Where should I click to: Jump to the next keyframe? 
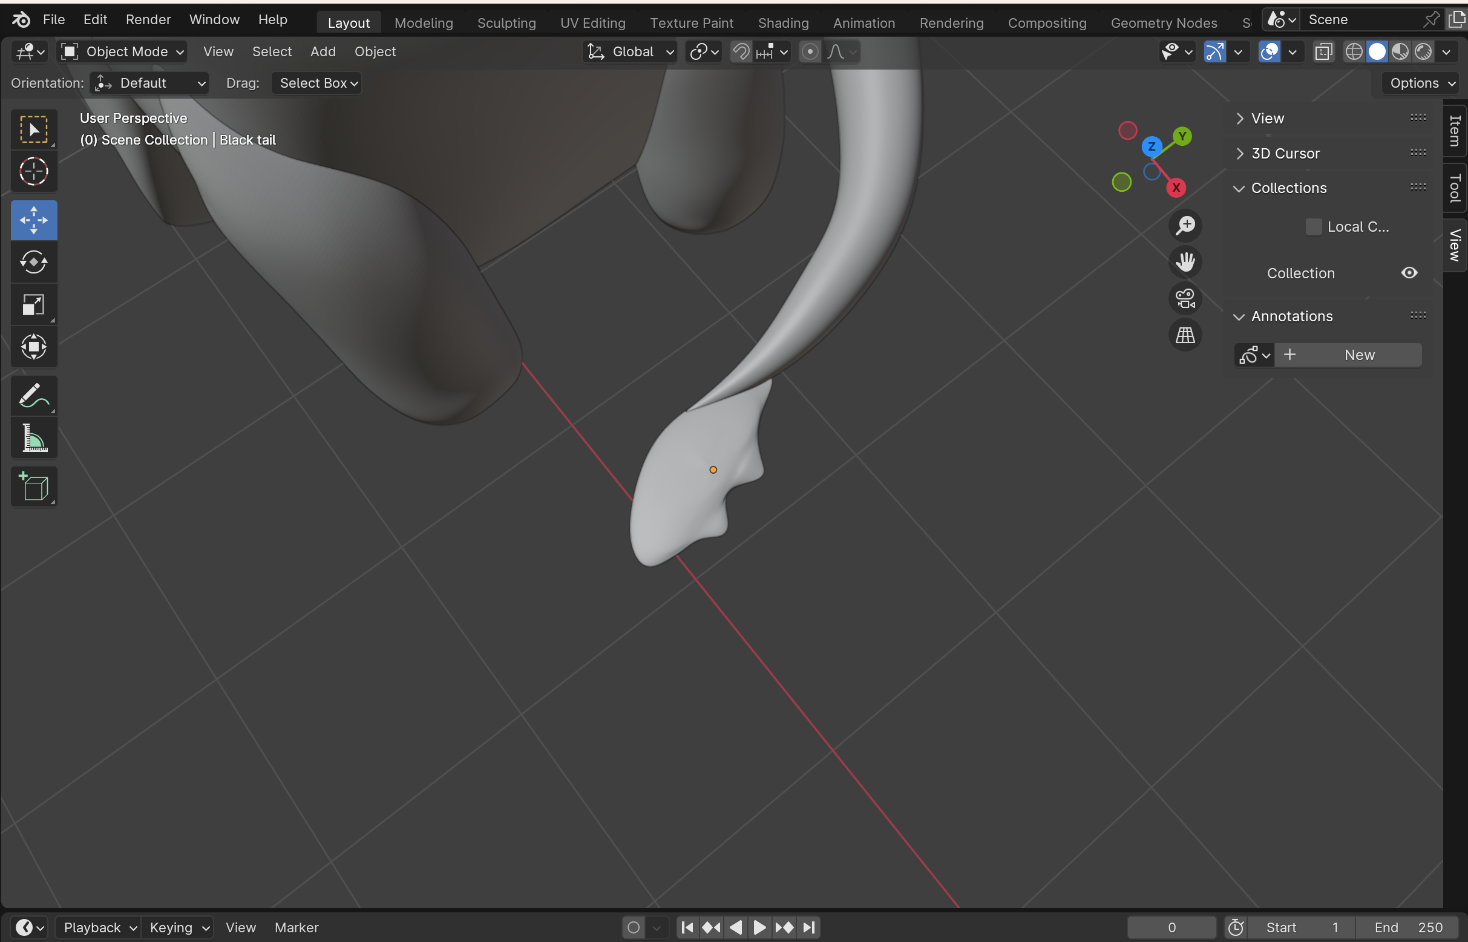tap(785, 927)
